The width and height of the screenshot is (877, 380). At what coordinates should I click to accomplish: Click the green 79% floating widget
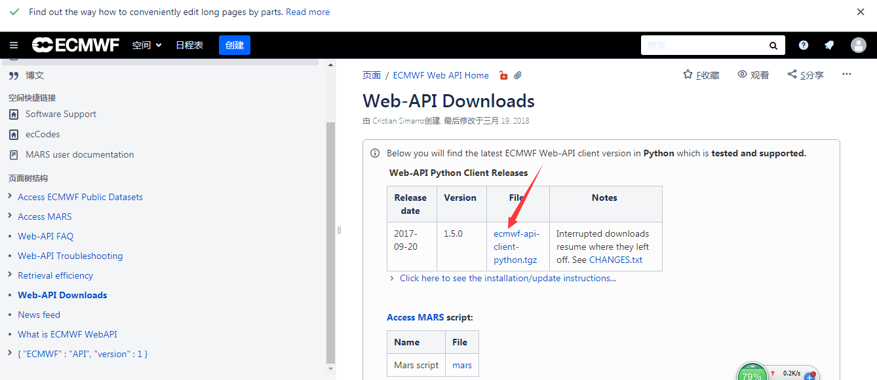[x=752, y=374]
